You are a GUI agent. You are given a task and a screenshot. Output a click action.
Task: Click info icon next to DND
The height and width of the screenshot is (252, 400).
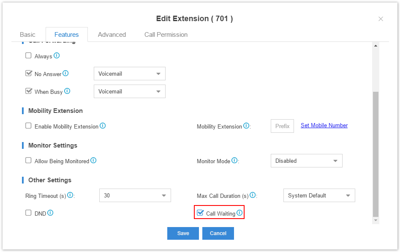(x=50, y=213)
